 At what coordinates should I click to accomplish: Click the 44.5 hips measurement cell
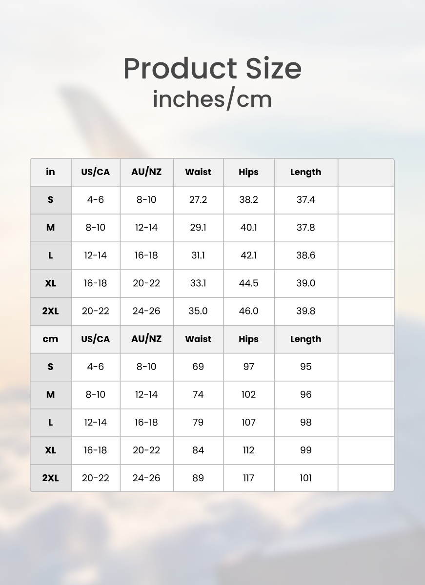coord(249,283)
